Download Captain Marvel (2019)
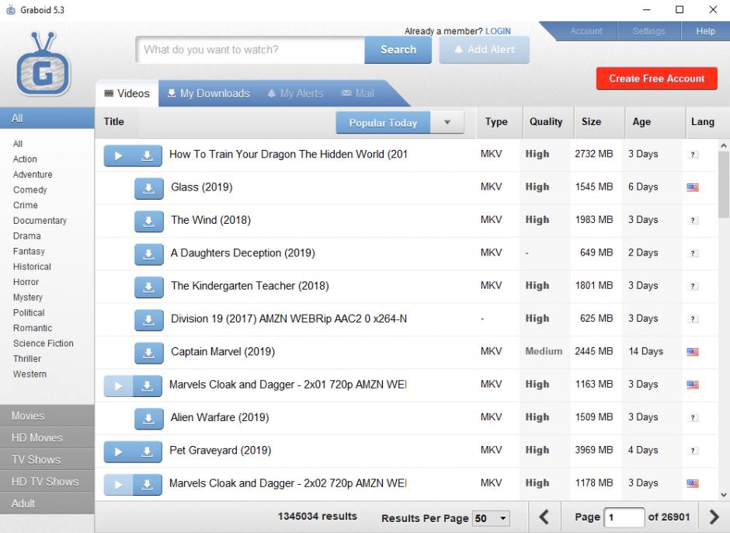The image size is (730, 533). (x=149, y=354)
